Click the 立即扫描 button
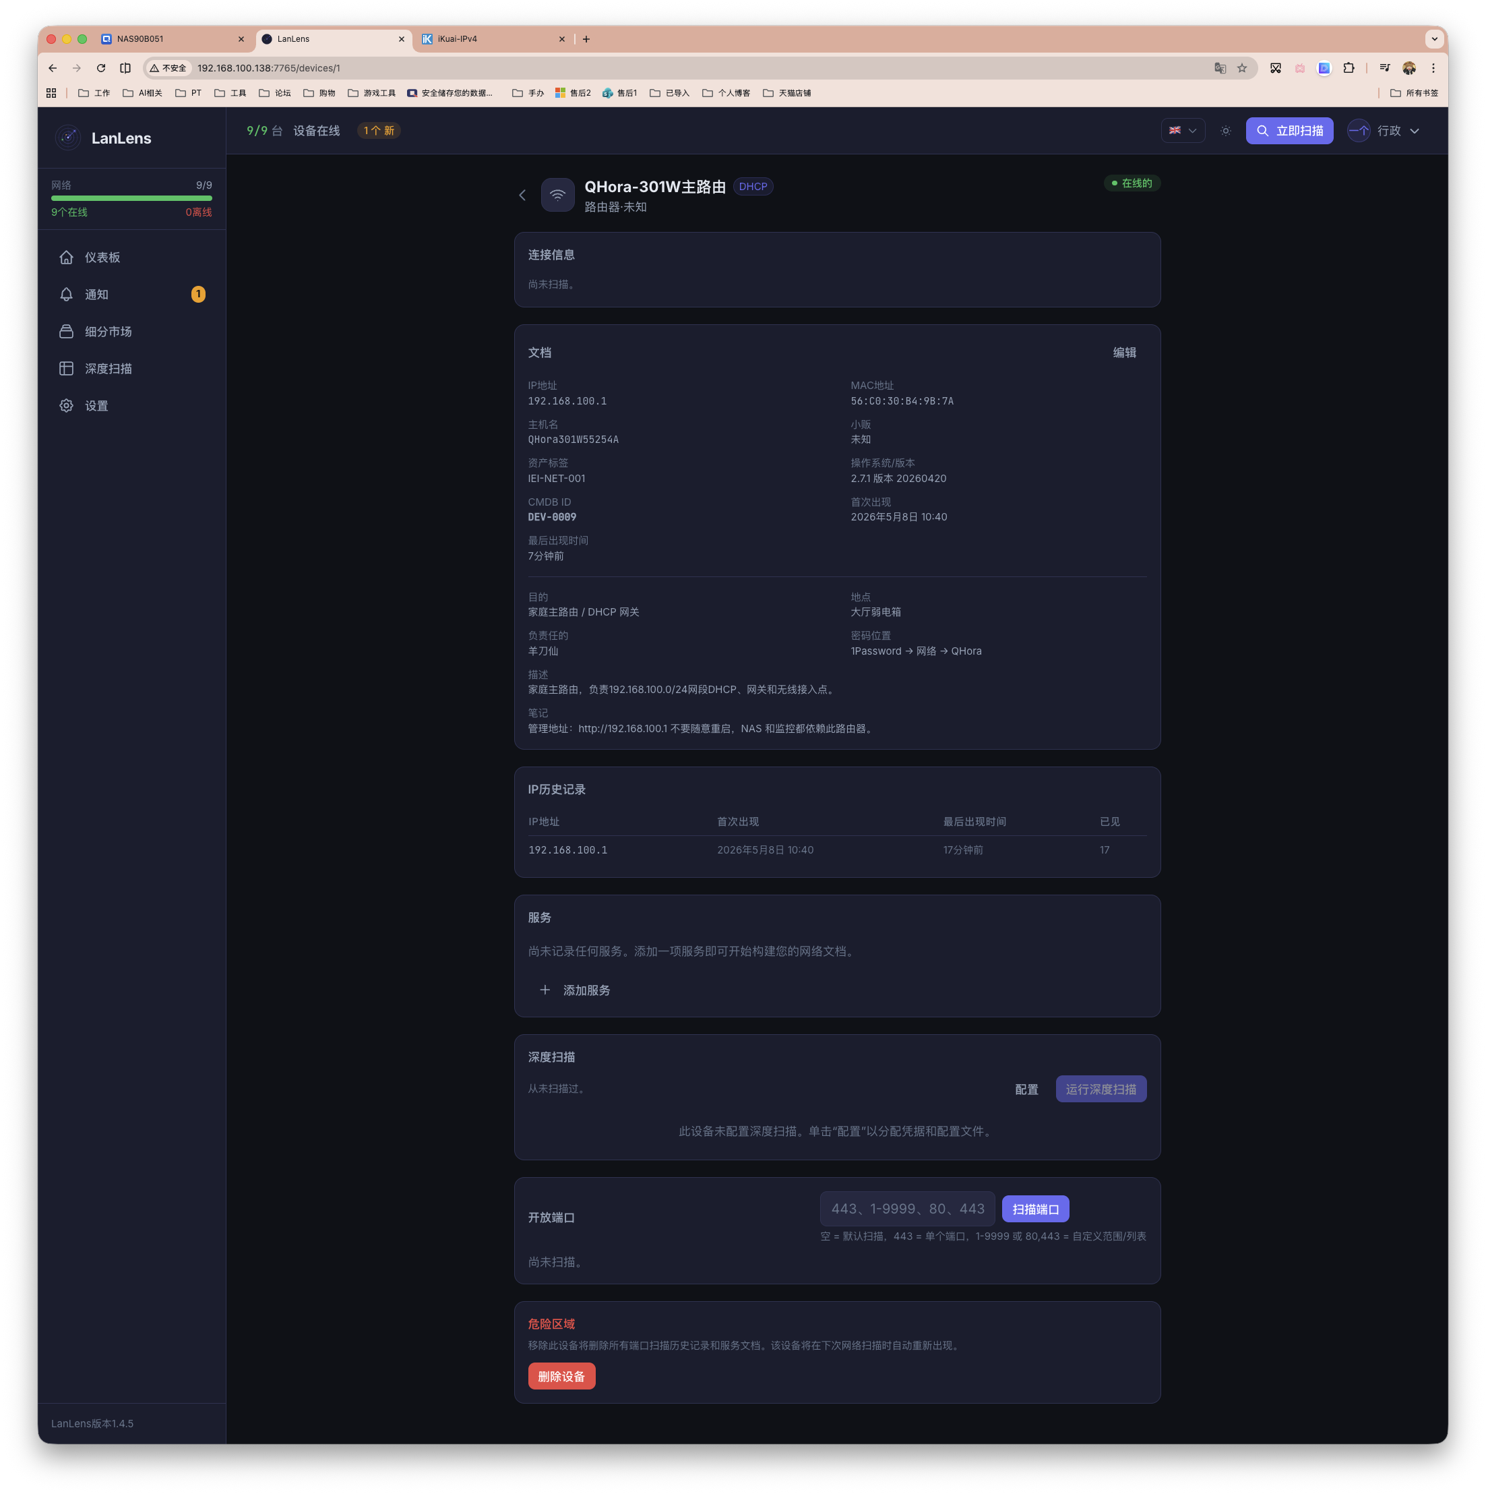The height and width of the screenshot is (1494, 1486). coord(1289,131)
